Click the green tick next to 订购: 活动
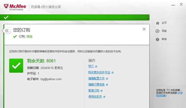This screenshot has height=108, width=186. tap(15, 36)
